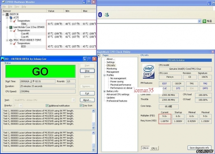215x154 pixels.
Task: Switch to the CPU 0 tab
Action: (x=145, y=148)
